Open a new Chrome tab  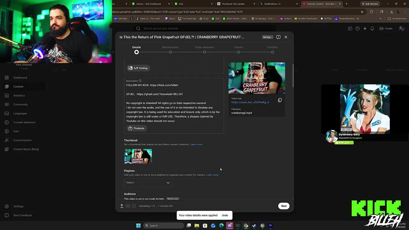coord(346,4)
